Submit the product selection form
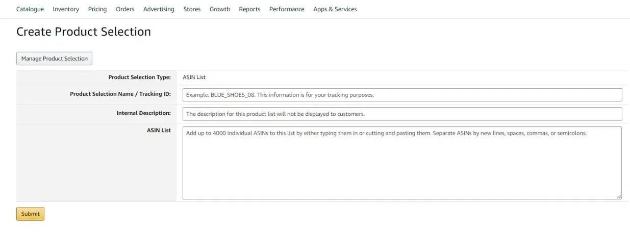 pyautogui.click(x=30, y=214)
